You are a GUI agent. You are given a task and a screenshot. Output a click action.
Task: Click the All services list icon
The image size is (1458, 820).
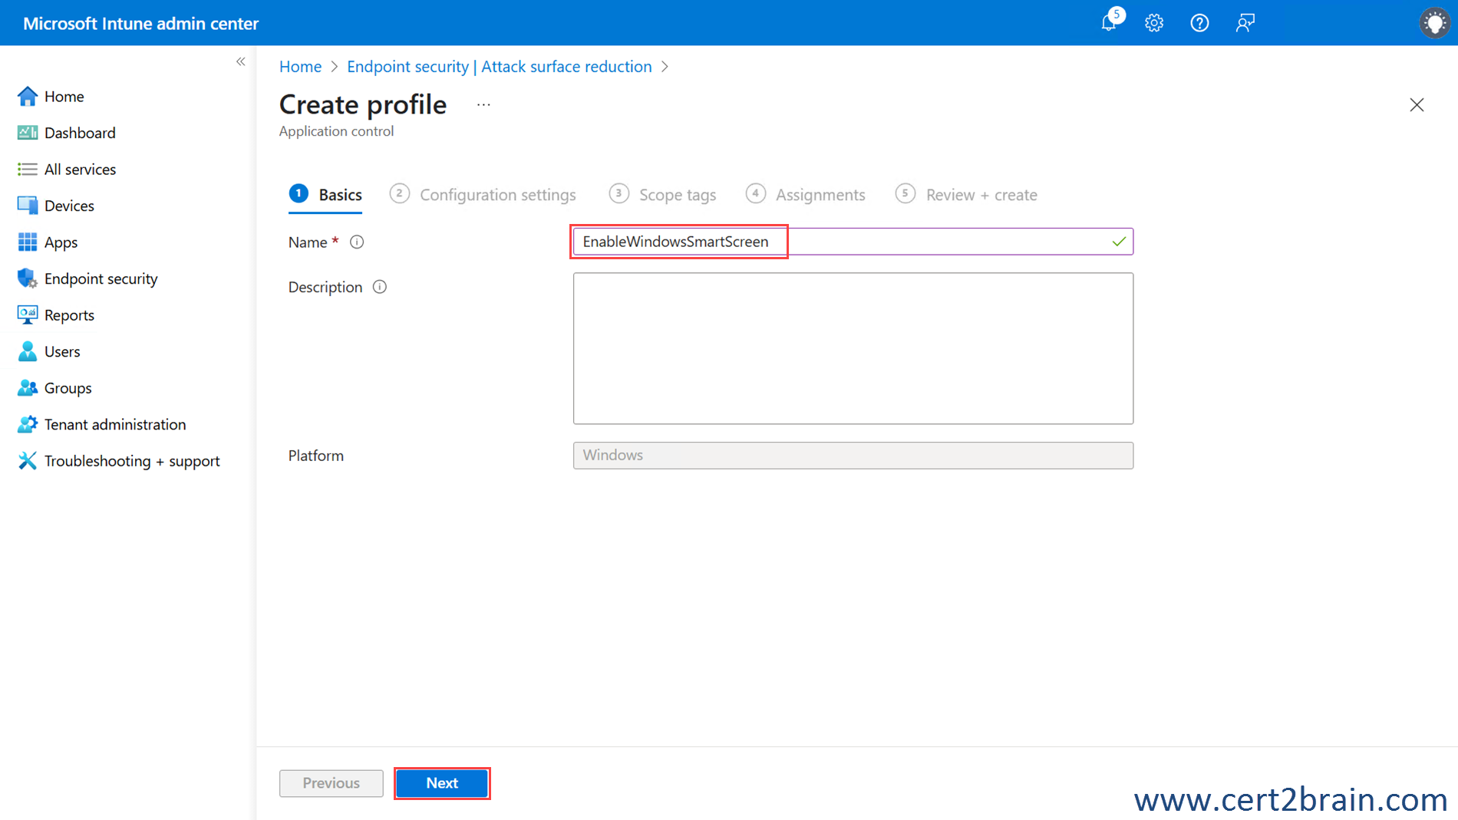(x=28, y=169)
